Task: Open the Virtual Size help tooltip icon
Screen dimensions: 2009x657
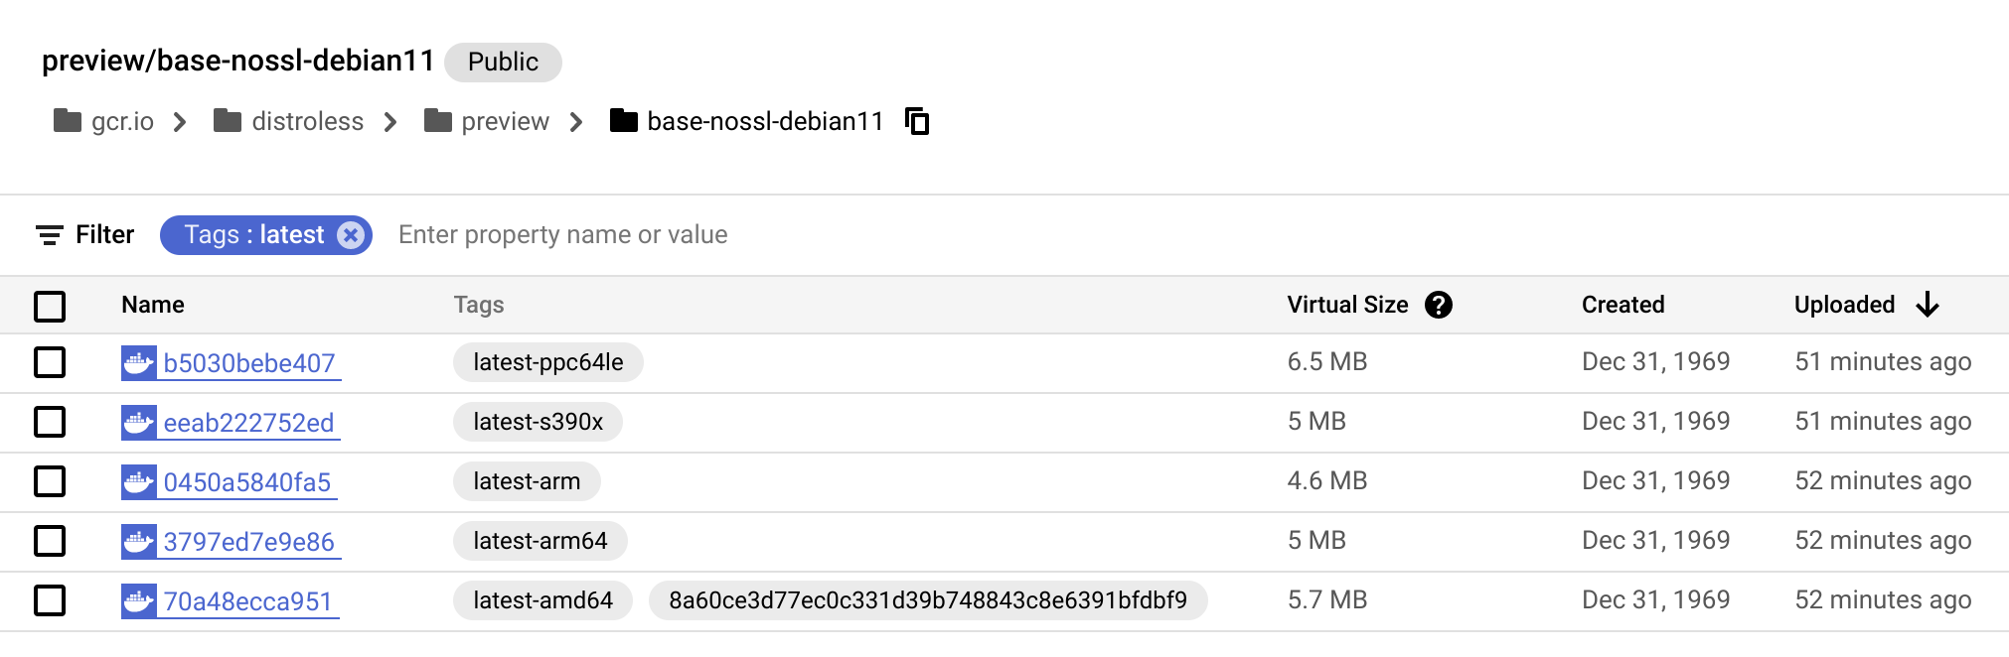Action: coord(1439,305)
